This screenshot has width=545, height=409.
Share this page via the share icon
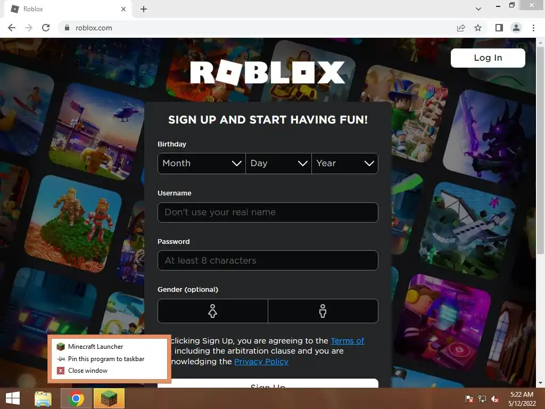pyautogui.click(x=461, y=28)
